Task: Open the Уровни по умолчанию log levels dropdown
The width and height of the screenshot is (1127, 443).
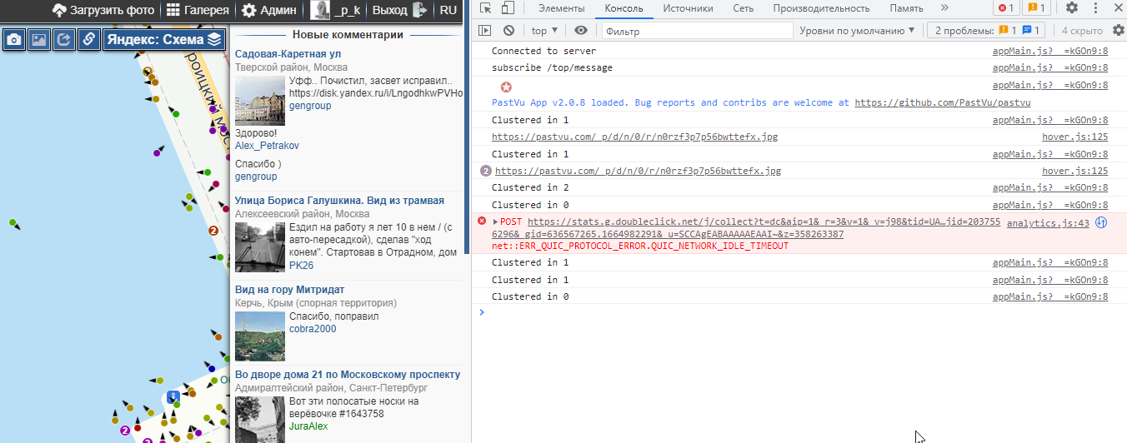Action: 857,30
